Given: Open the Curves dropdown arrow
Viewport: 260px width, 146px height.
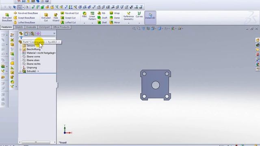Looking at the screenshot, I should [139, 23].
